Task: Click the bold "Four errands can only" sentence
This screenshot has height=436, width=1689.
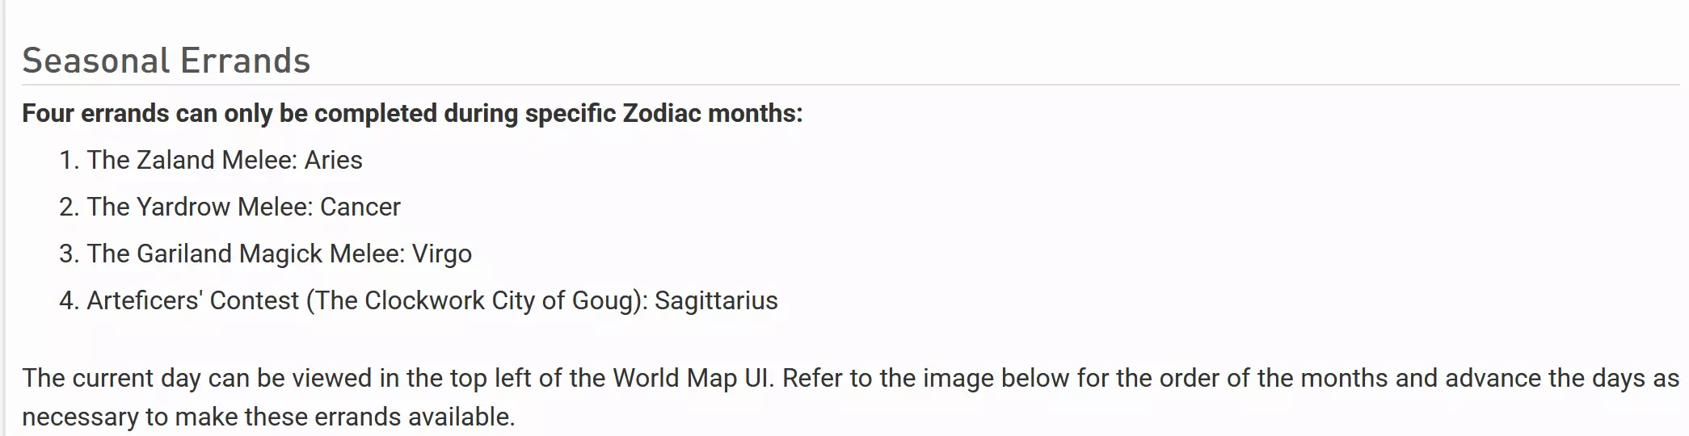Action: 412,113
